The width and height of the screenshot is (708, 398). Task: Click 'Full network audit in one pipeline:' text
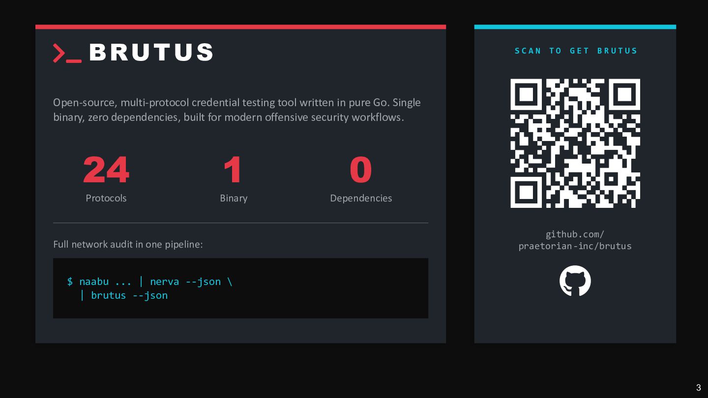(x=128, y=244)
